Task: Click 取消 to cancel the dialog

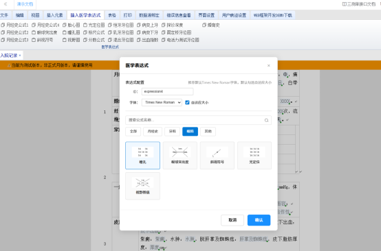Action: [232, 220]
